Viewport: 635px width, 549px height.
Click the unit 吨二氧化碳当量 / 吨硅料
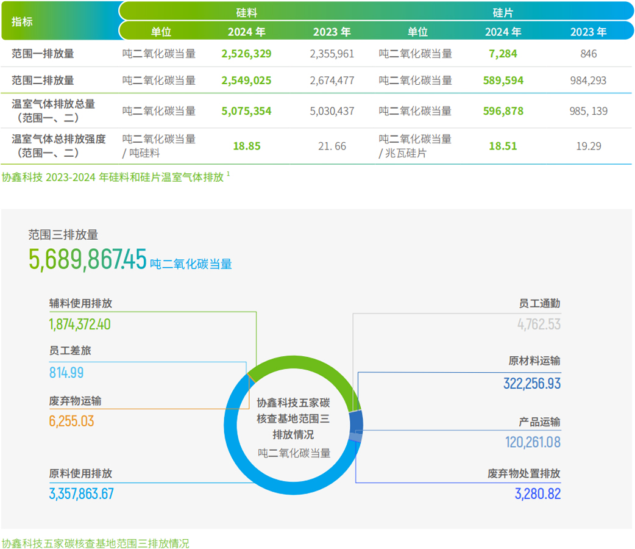point(158,146)
